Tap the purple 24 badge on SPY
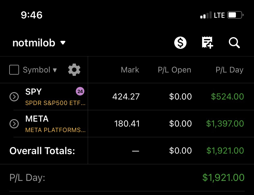The height and width of the screenshot is (195, 254). [80, 92]
